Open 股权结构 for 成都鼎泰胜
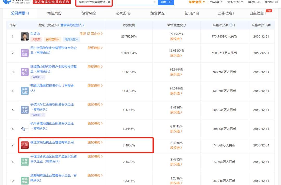 tap(95, 176)
